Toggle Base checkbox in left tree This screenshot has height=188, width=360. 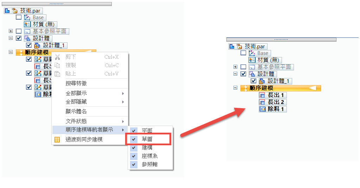(19, 17)
